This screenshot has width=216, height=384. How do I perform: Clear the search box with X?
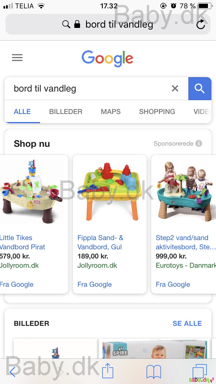tap(175, 88)
